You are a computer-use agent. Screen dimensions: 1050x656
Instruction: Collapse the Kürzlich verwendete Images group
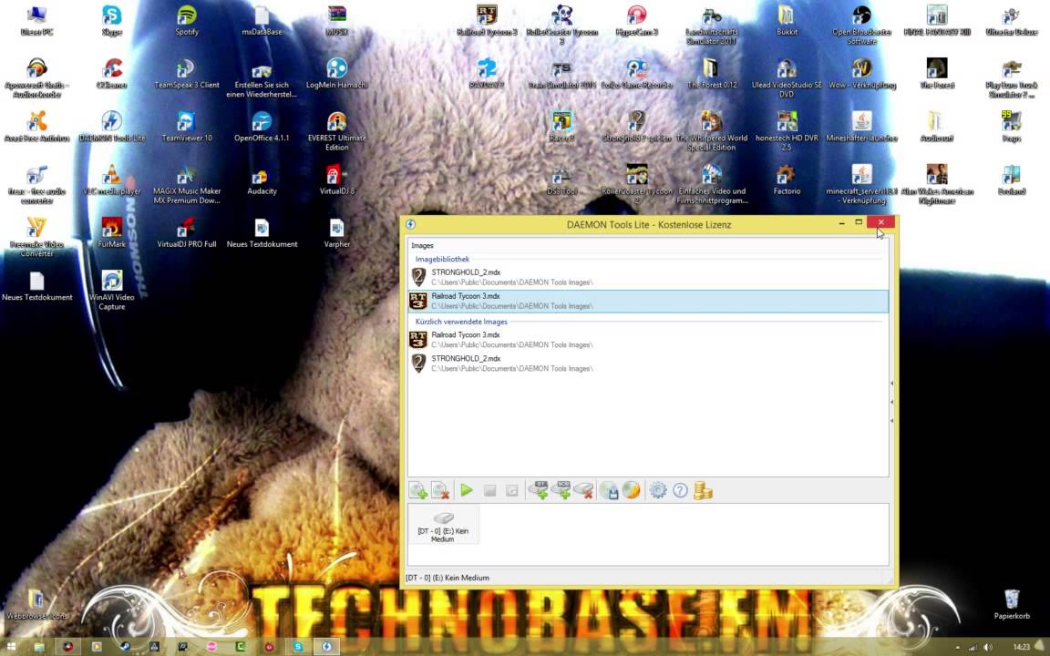coord(461,322)
